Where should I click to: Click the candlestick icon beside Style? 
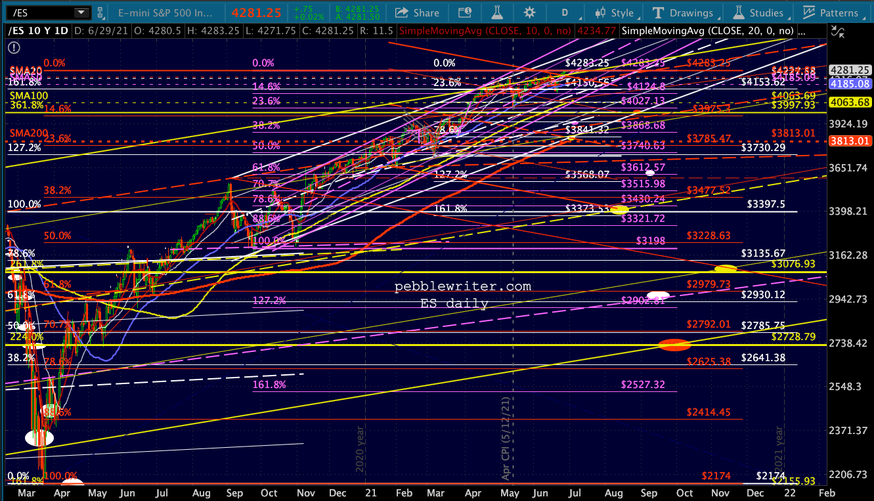(600, 12)
